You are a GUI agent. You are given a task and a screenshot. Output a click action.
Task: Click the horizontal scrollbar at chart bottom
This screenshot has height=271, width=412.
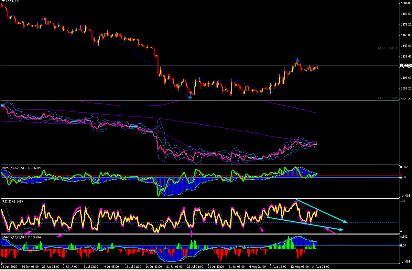[x=206, y=270]
